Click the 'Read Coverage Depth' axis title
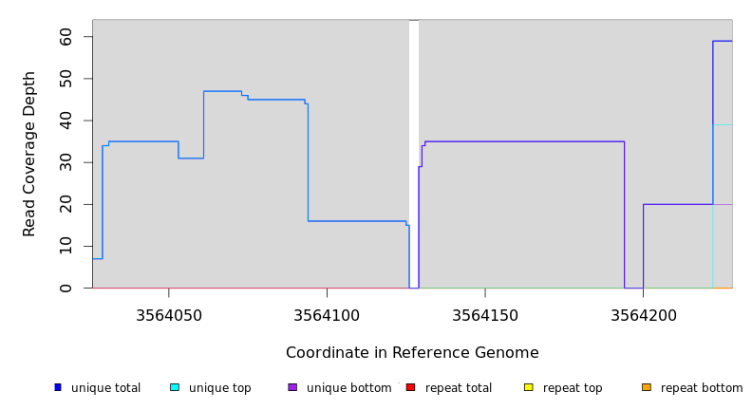752x410 pixels. click(29, 154)
